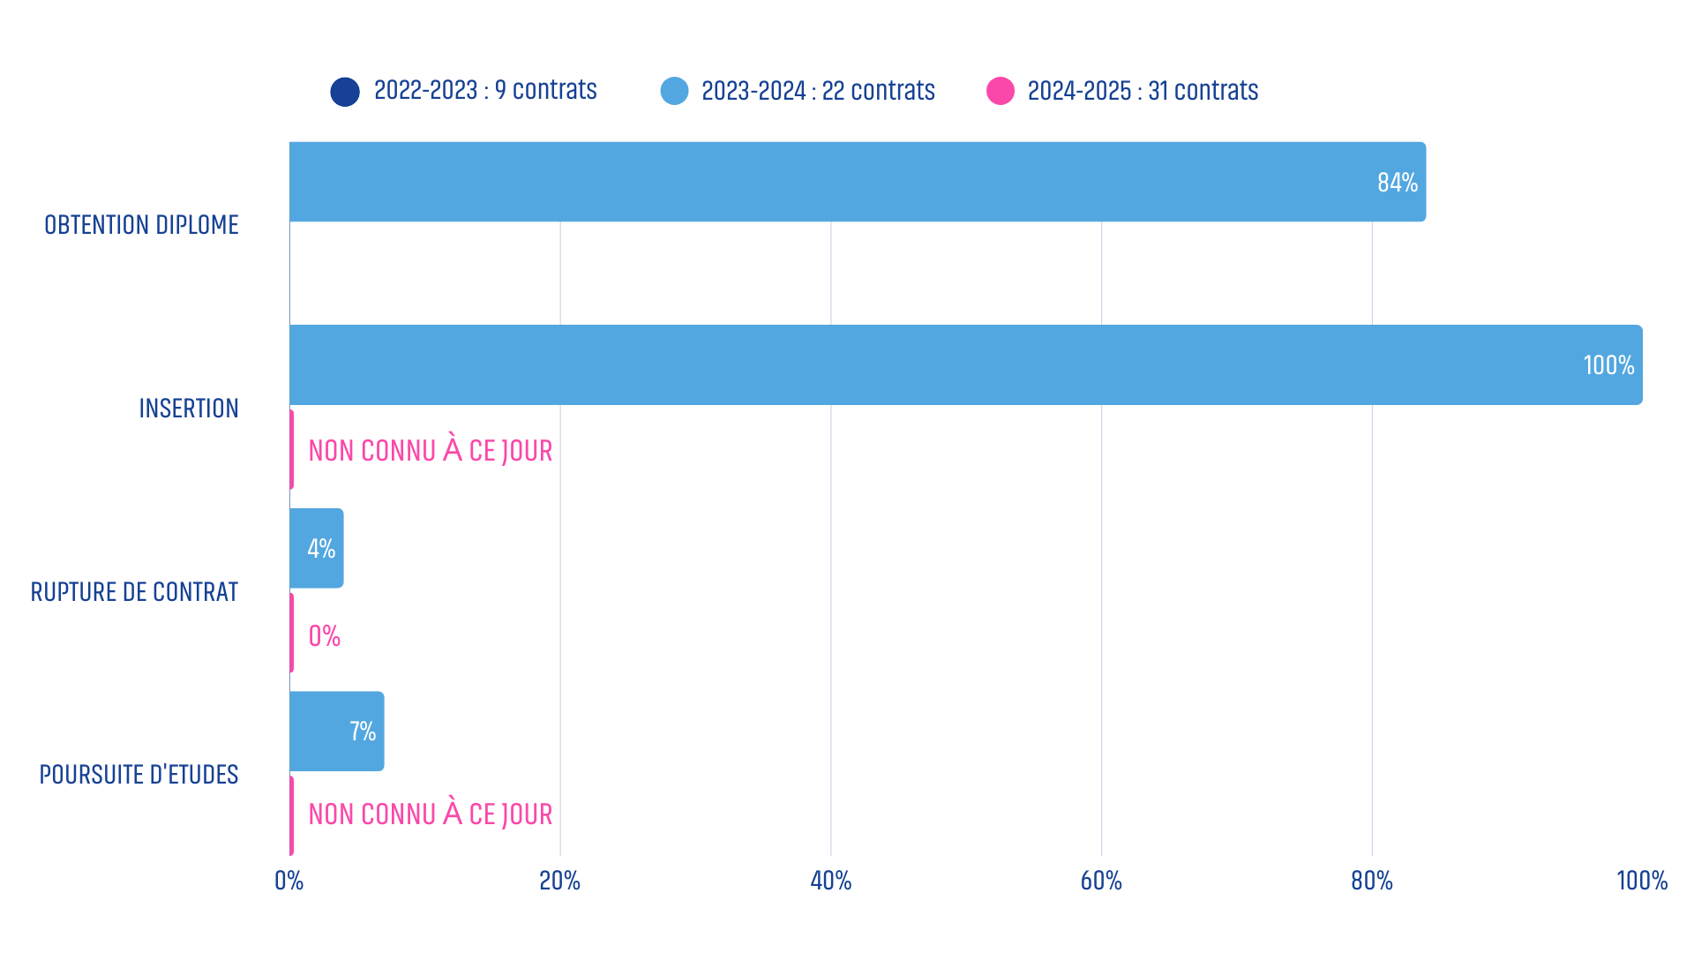Select the 7% Poursuite d'Etudes bar
Screen dimensions: 1694x953
[x=336, y=731]
